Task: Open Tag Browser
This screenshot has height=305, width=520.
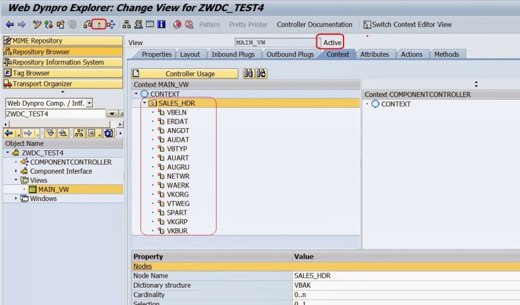Action: (63, 73)
